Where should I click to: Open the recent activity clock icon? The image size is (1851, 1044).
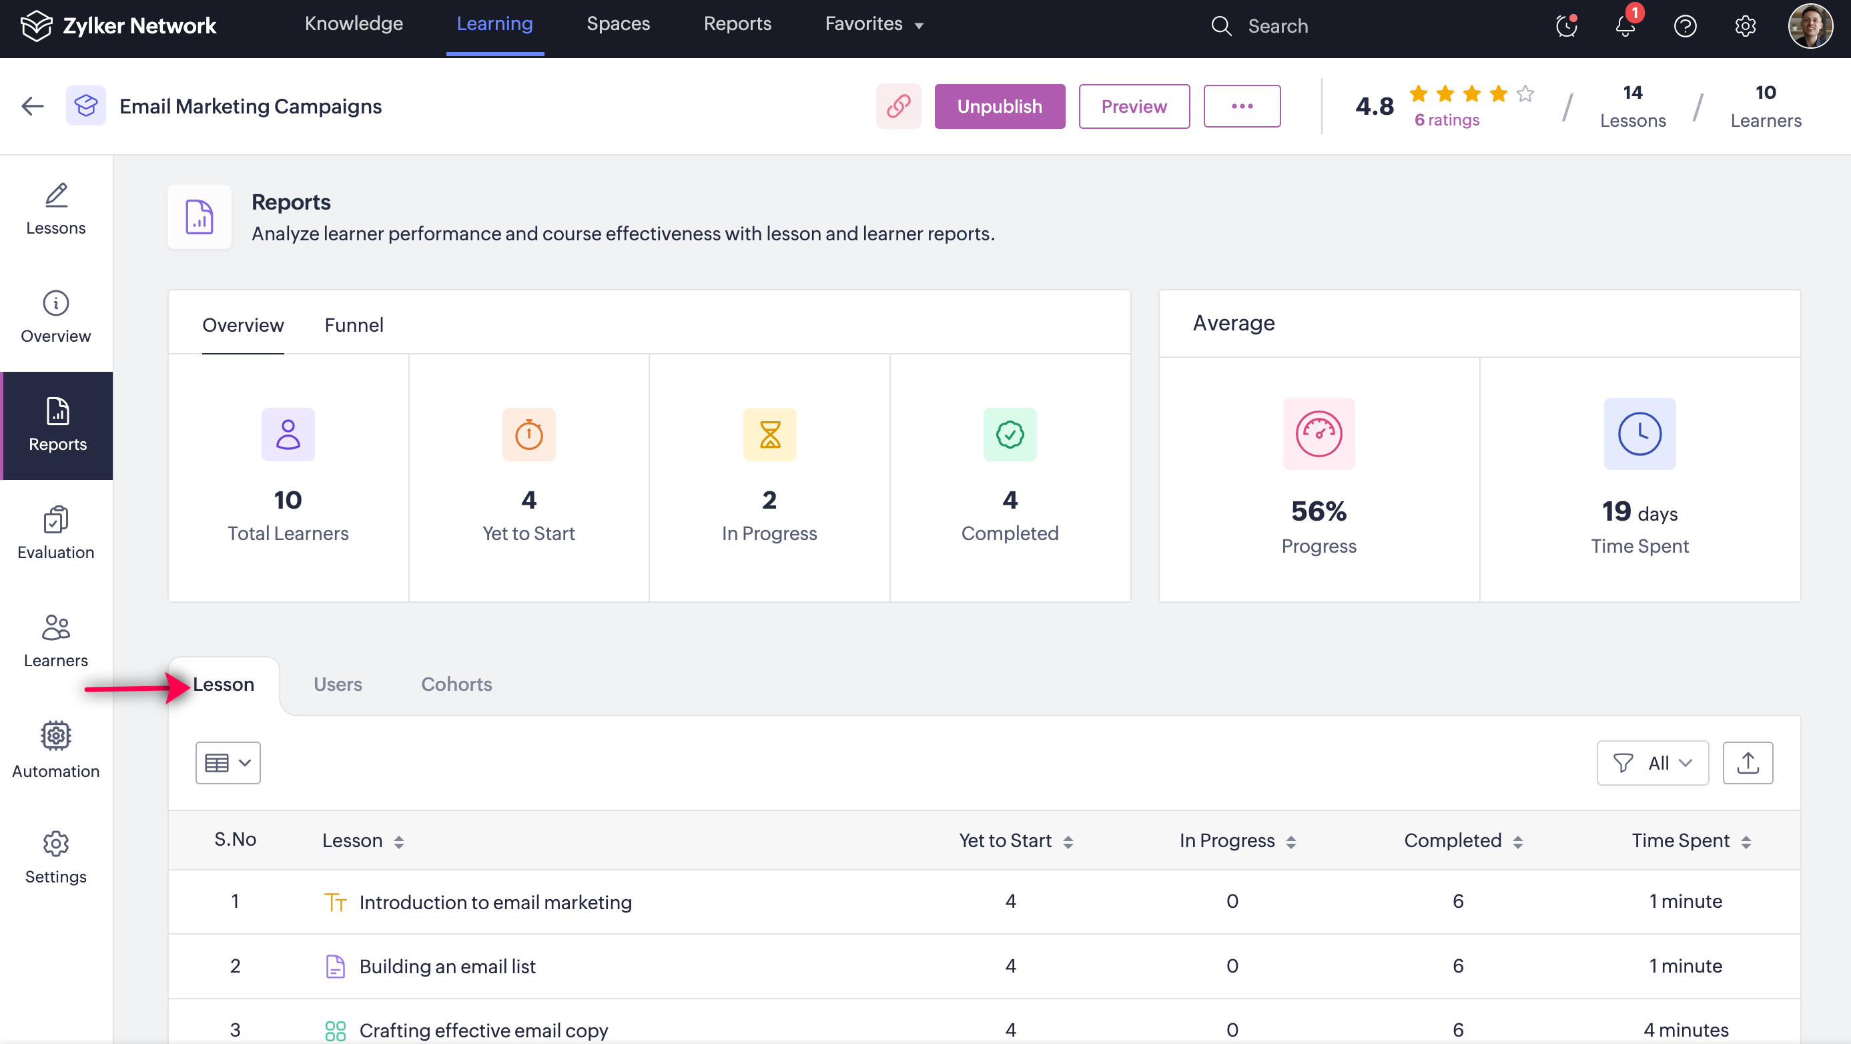pyautogui.click(x=1565, y=27)
